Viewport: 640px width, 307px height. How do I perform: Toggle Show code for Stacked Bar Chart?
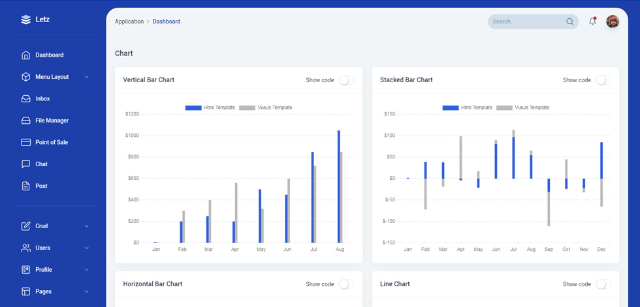[603, 80]
